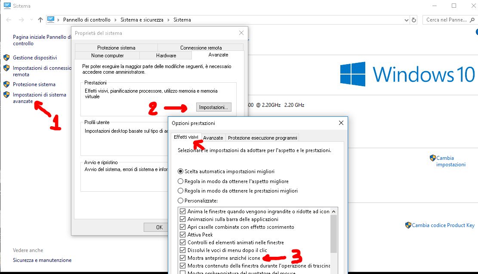Screen dimensions: 478x274
Task: Open Pagina iniziale Pannello di controllo
Action: coord(42,40)
